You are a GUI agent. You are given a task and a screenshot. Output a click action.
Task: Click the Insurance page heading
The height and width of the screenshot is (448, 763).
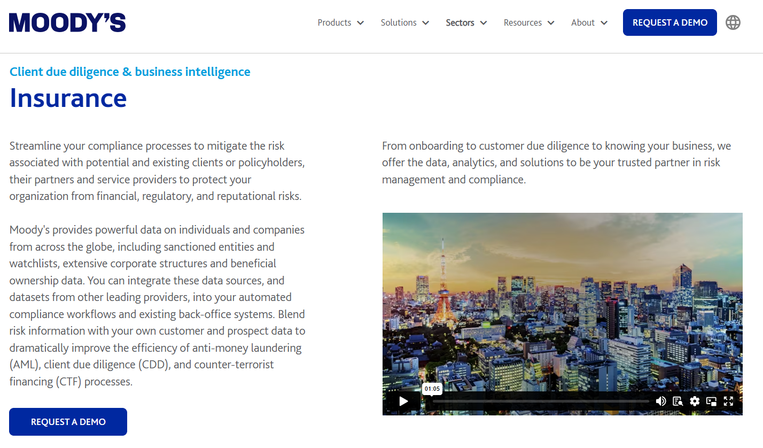coord(68,98)
